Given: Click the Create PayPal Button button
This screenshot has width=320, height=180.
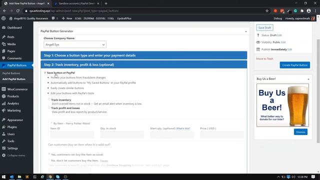Looking at the screenshot, I should click(294, 65).
